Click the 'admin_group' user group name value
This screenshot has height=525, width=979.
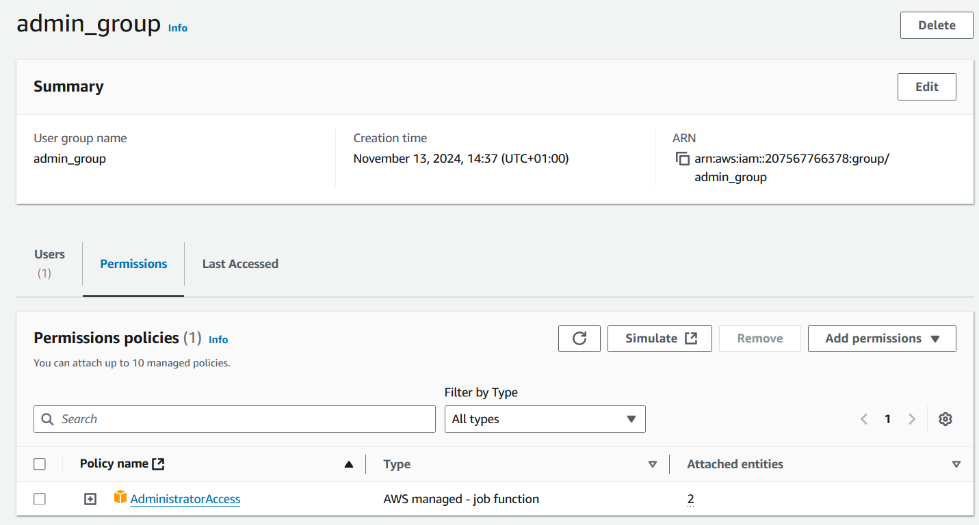pyautogui.click(x=70, y=159)
